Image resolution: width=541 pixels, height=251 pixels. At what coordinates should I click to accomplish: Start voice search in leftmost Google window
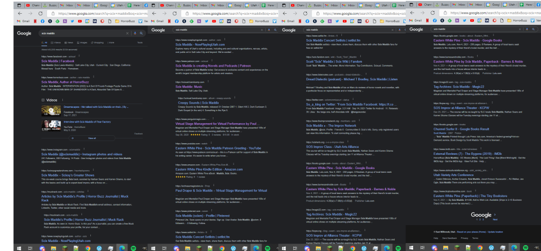tap(135, 33)
